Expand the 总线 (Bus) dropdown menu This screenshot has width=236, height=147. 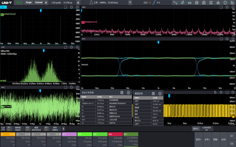(224, 139)
